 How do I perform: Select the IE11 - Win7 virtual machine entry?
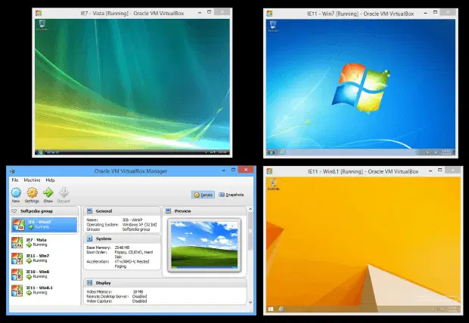tap(45, 259)
